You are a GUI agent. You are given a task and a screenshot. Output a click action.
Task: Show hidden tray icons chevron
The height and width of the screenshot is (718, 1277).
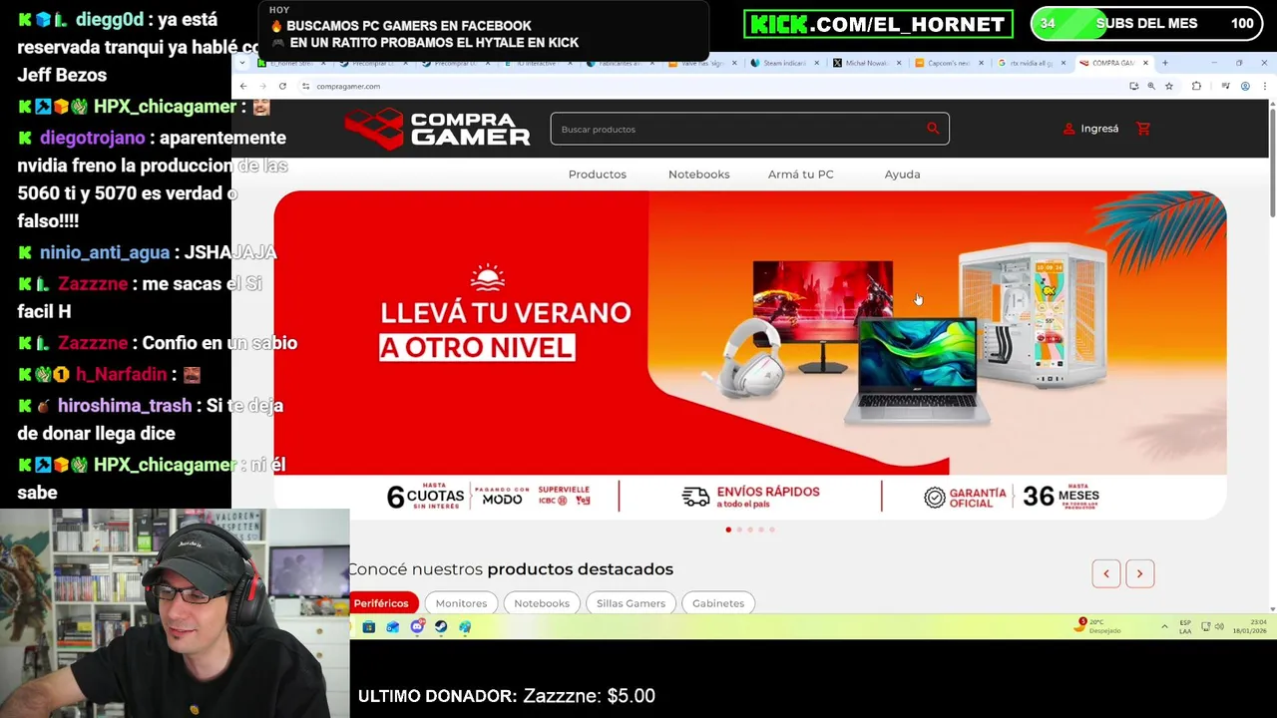(1164, 626)
